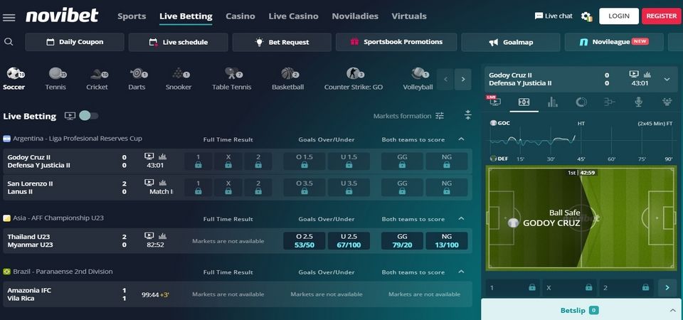Click the LOGIN button
The width and height of the screenshot is (683, 320).
pyautogui.click(x=619, y=16)
